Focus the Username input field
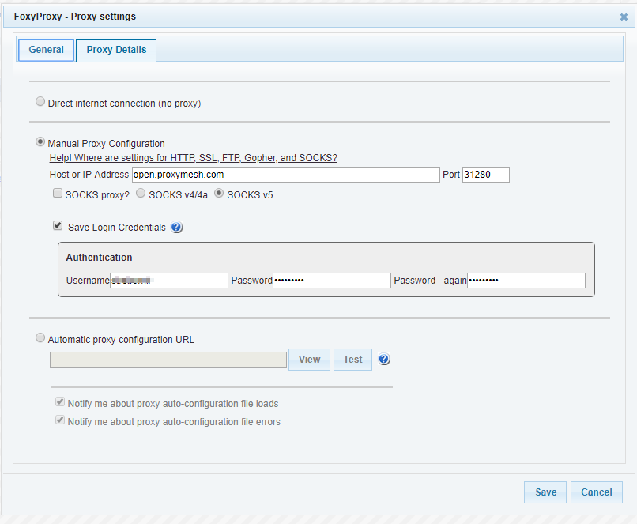Viewport: 637px width, 524px height. point(169,281)
